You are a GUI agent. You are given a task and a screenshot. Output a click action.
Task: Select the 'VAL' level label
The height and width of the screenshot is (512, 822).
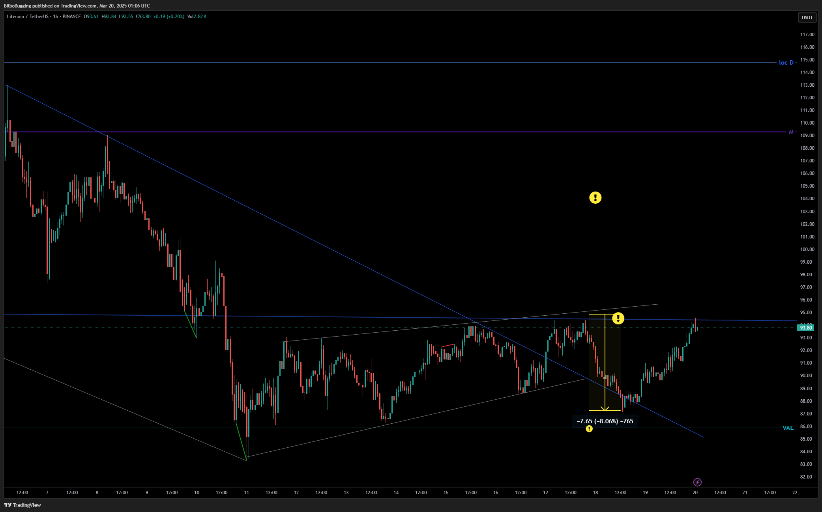click(x=788, y=428)
